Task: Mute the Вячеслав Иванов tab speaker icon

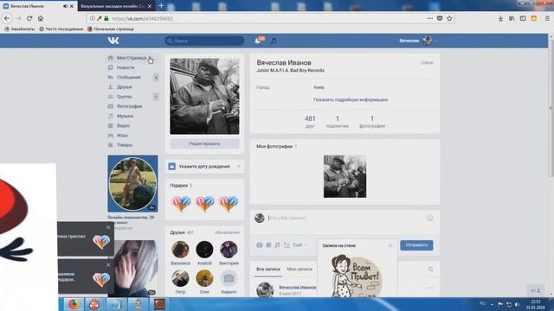Action: (x=65, y=6)
